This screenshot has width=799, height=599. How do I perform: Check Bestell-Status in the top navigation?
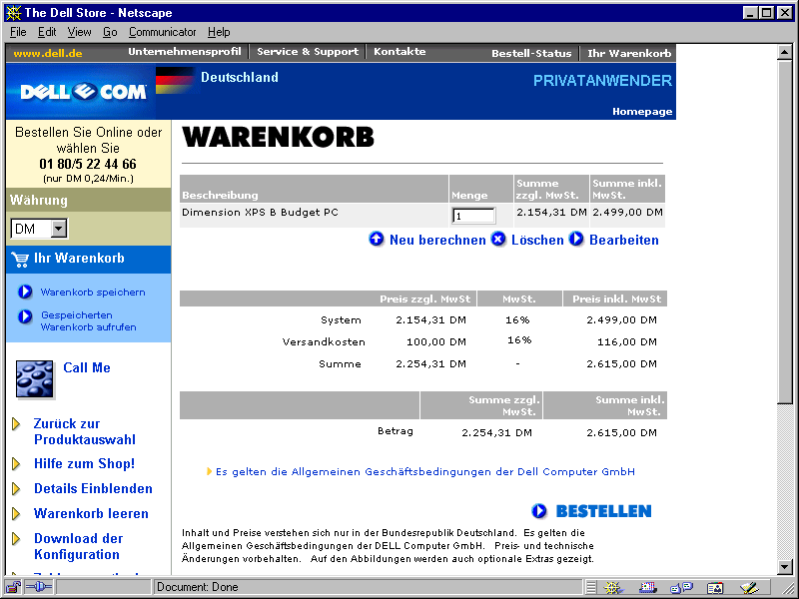click(x=531, y=53)
